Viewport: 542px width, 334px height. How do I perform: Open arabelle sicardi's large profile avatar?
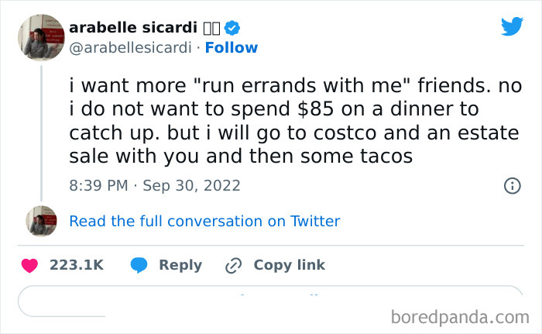[x=41, y=37]
